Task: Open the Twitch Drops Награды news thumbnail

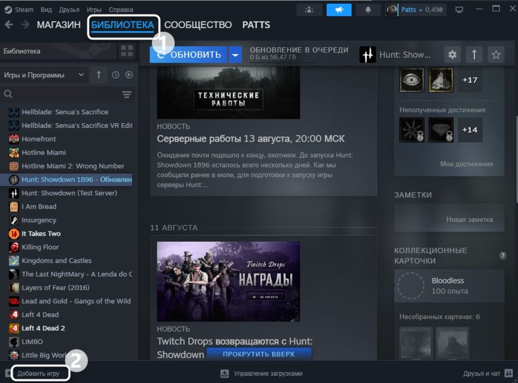Action: 228,282
